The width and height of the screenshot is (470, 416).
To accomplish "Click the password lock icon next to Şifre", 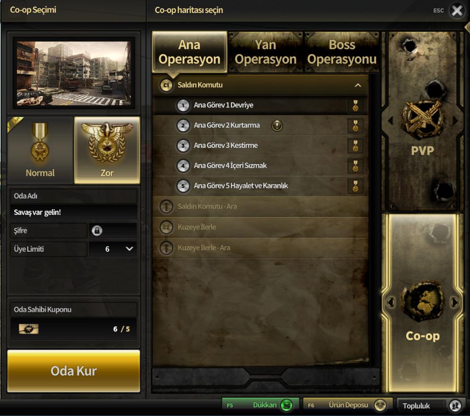I will pyautogui.click(x=97, y=231).
